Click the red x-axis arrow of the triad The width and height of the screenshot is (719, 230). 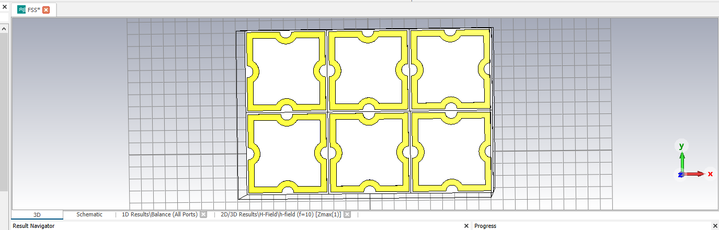click(698, 174)
